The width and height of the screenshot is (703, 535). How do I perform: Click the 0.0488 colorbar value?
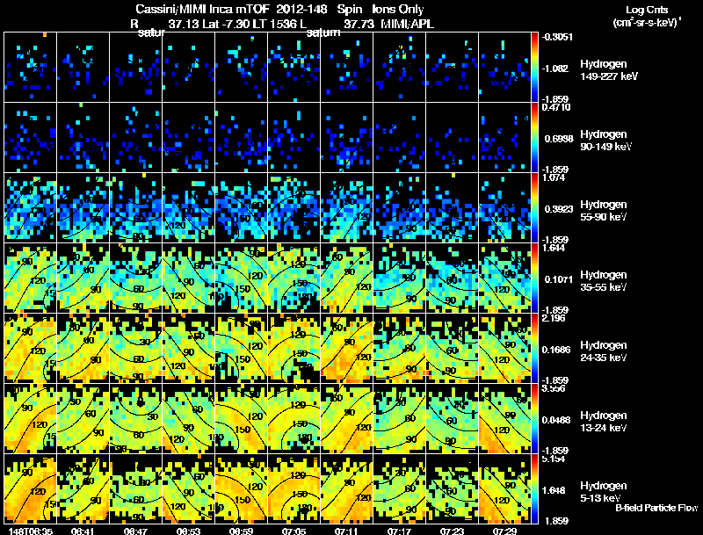(x=556, y=420)
